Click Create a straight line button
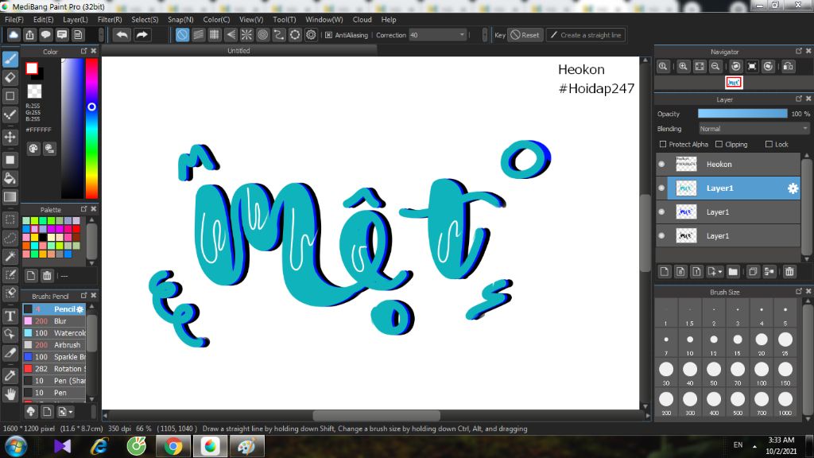The height and width of the screenshot is (458, 814). point(586,35)
